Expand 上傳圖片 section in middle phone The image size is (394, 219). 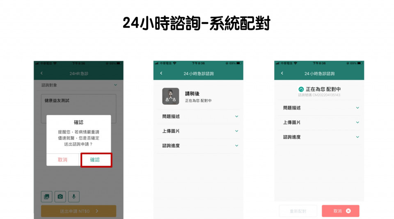[236, 131]
